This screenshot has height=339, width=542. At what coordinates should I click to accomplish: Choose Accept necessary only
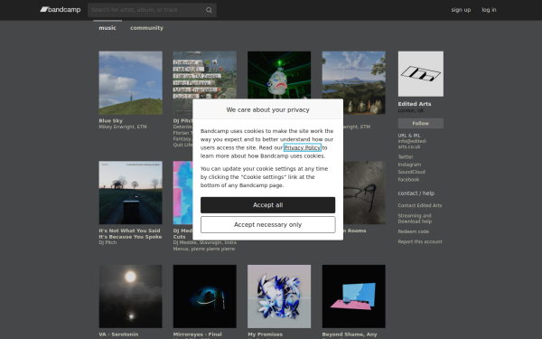[x=268, y=225]
